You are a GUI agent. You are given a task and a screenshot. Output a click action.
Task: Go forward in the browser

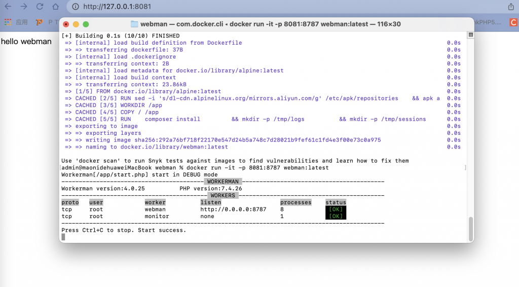[24, 6]
